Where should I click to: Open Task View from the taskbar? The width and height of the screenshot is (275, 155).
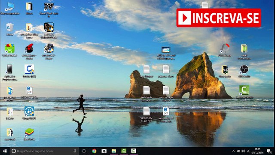click(84, 151)
